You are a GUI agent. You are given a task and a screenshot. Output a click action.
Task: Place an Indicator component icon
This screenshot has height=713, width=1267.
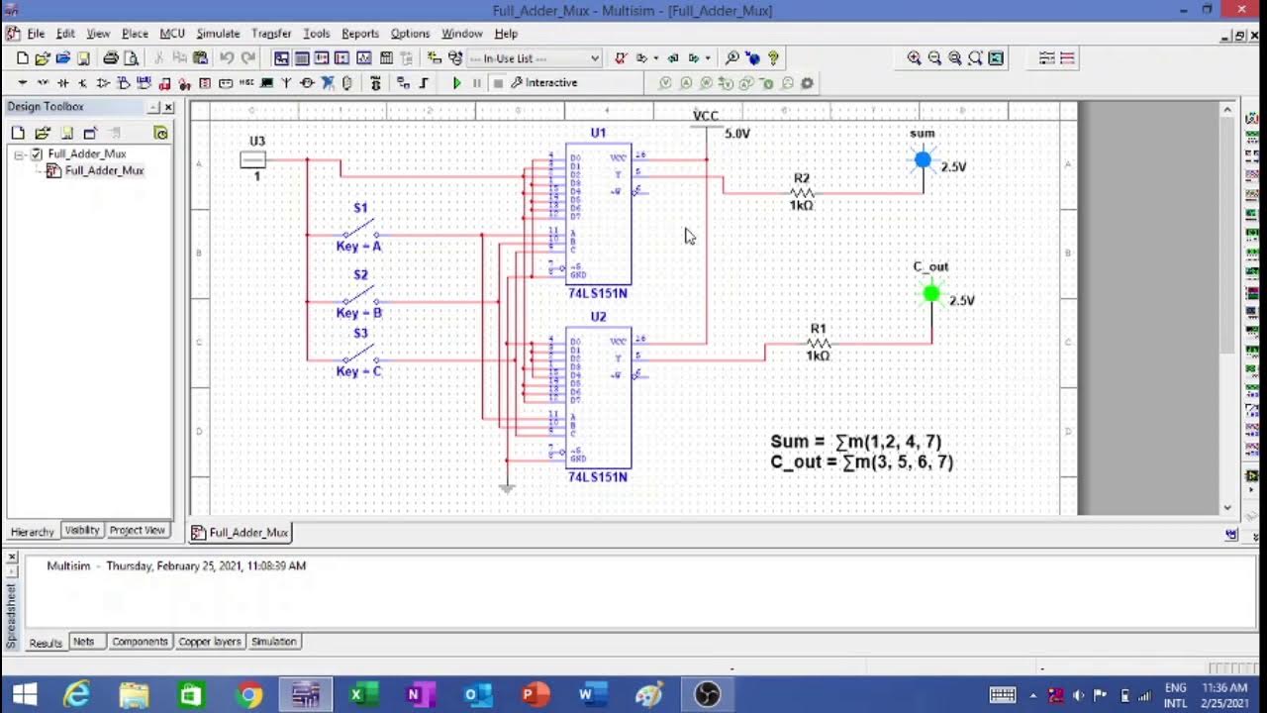204,83
